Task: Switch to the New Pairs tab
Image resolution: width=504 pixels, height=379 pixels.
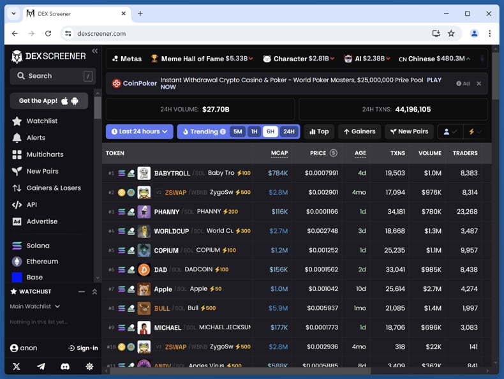Action: [x=409, y=131]
